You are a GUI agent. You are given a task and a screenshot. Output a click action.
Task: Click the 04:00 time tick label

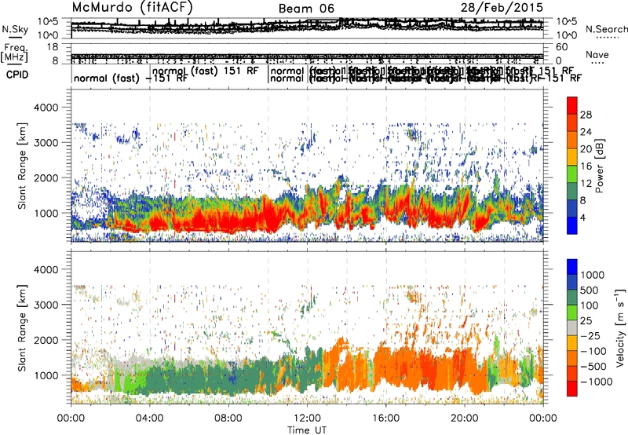[x=149, y=419]
